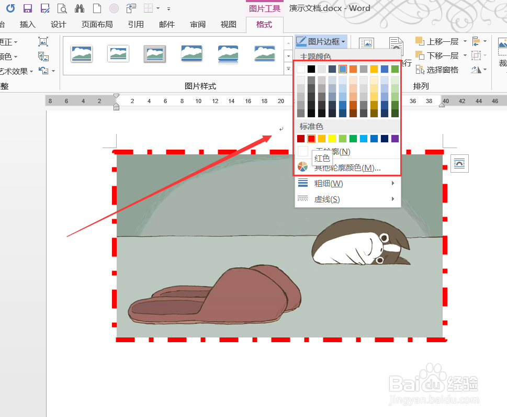Open the 审阅 Review tab
Screen dimensions: 507x417
pos(198,25)
